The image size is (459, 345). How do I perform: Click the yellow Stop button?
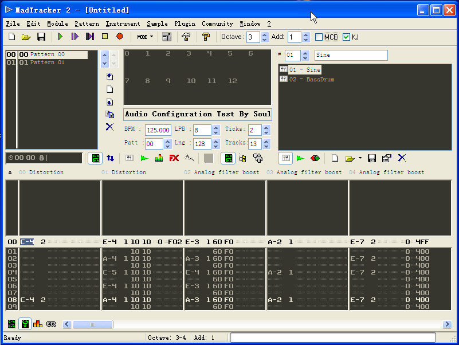(105, 37)
